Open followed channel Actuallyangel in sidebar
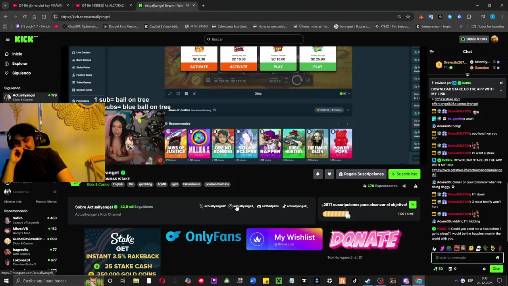Screen dimensions: 508x286 click(x=30, y=97)
